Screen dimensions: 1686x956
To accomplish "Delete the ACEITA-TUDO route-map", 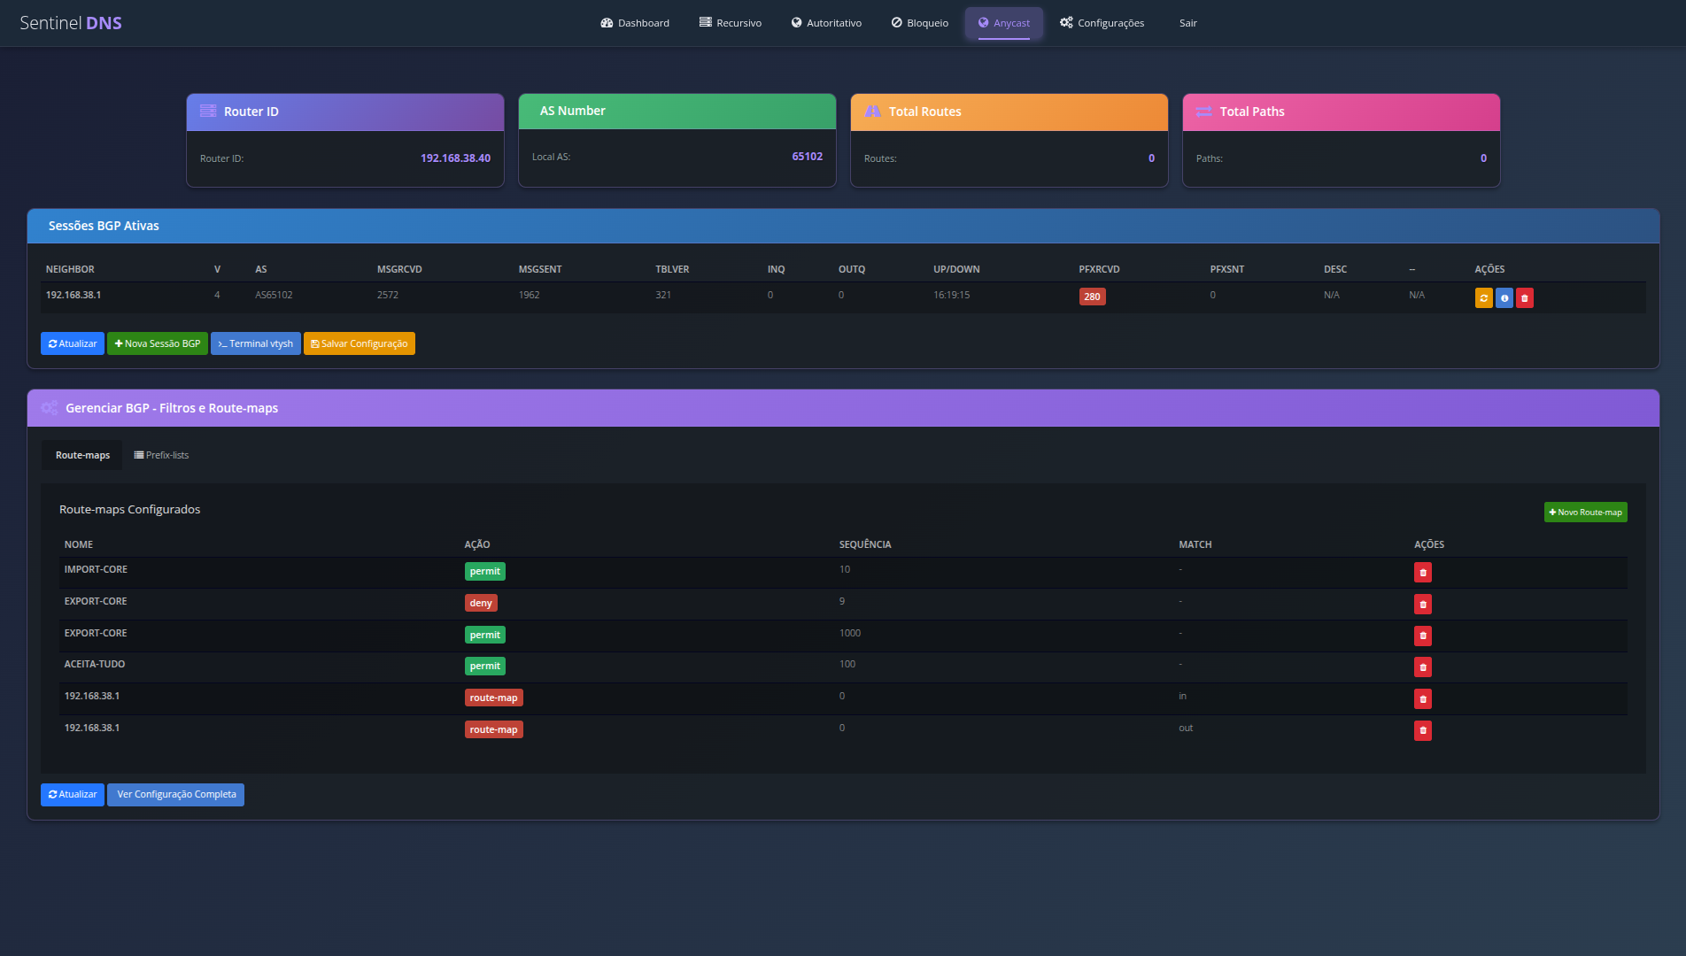I will (x=1423, y=667).
